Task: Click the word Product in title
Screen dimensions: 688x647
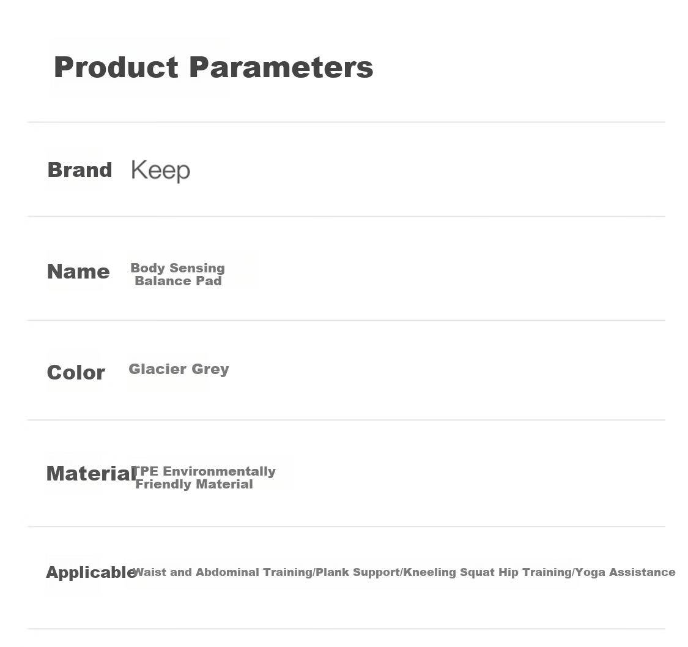Action: pos(116,68)
